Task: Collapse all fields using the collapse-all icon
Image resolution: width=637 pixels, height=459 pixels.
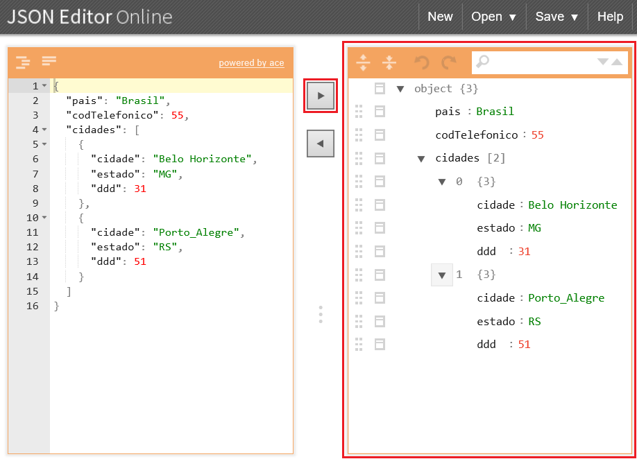Action: click(x=389, y=62)
